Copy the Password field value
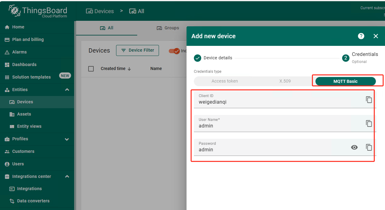This screenshot has width=385, height=210. (x=369, y=147)
